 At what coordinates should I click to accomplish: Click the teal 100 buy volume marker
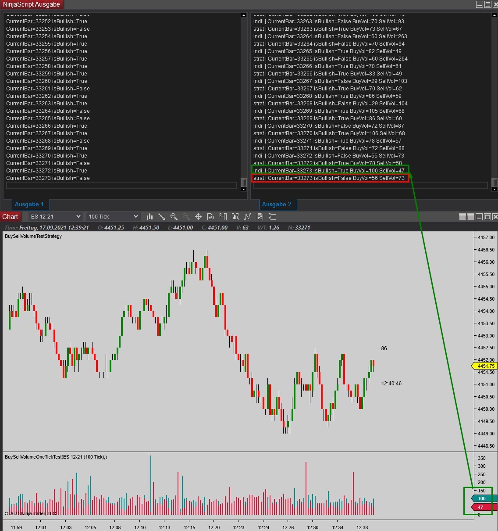(x=483, y=499)
